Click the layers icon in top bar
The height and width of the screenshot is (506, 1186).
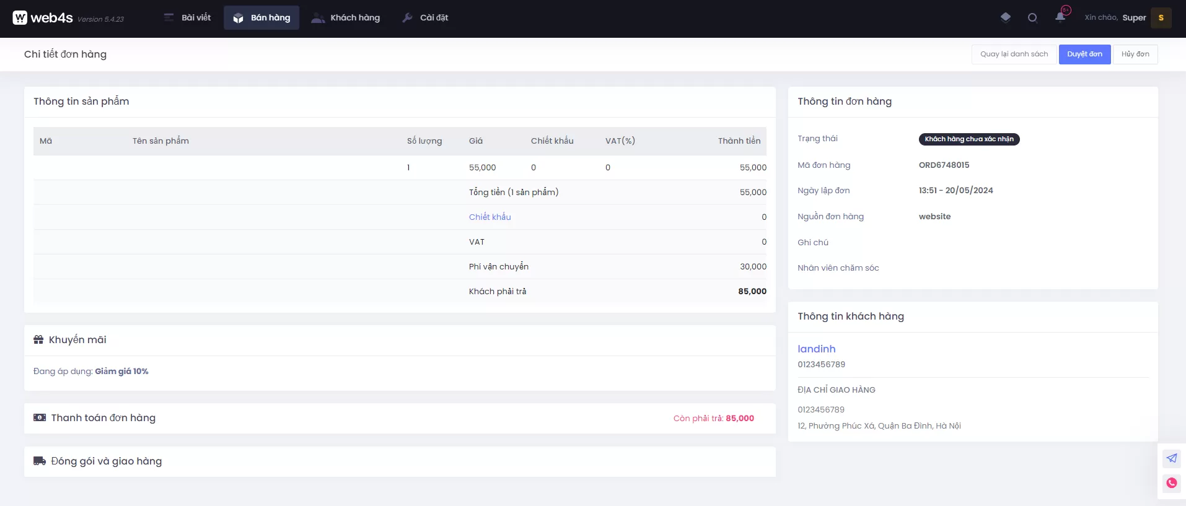tap(1005, 17)
